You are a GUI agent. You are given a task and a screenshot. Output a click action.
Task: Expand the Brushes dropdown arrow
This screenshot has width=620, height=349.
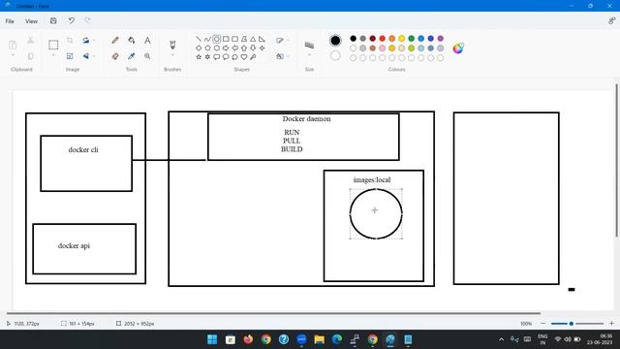172,55
